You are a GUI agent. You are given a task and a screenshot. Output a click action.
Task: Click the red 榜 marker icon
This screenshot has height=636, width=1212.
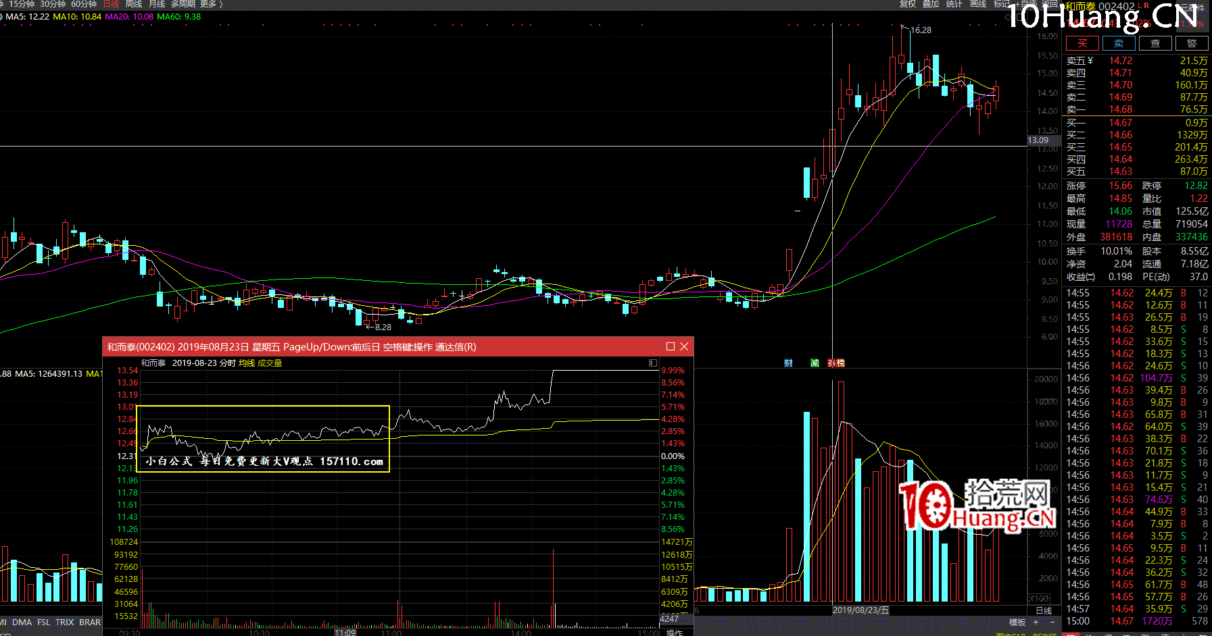coord(840,363)
